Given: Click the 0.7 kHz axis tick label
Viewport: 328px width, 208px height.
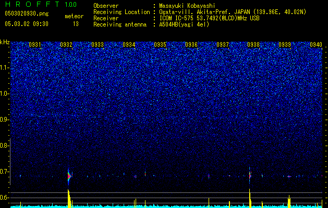Looking at the screenshot, I should click(x=4, y=172).
